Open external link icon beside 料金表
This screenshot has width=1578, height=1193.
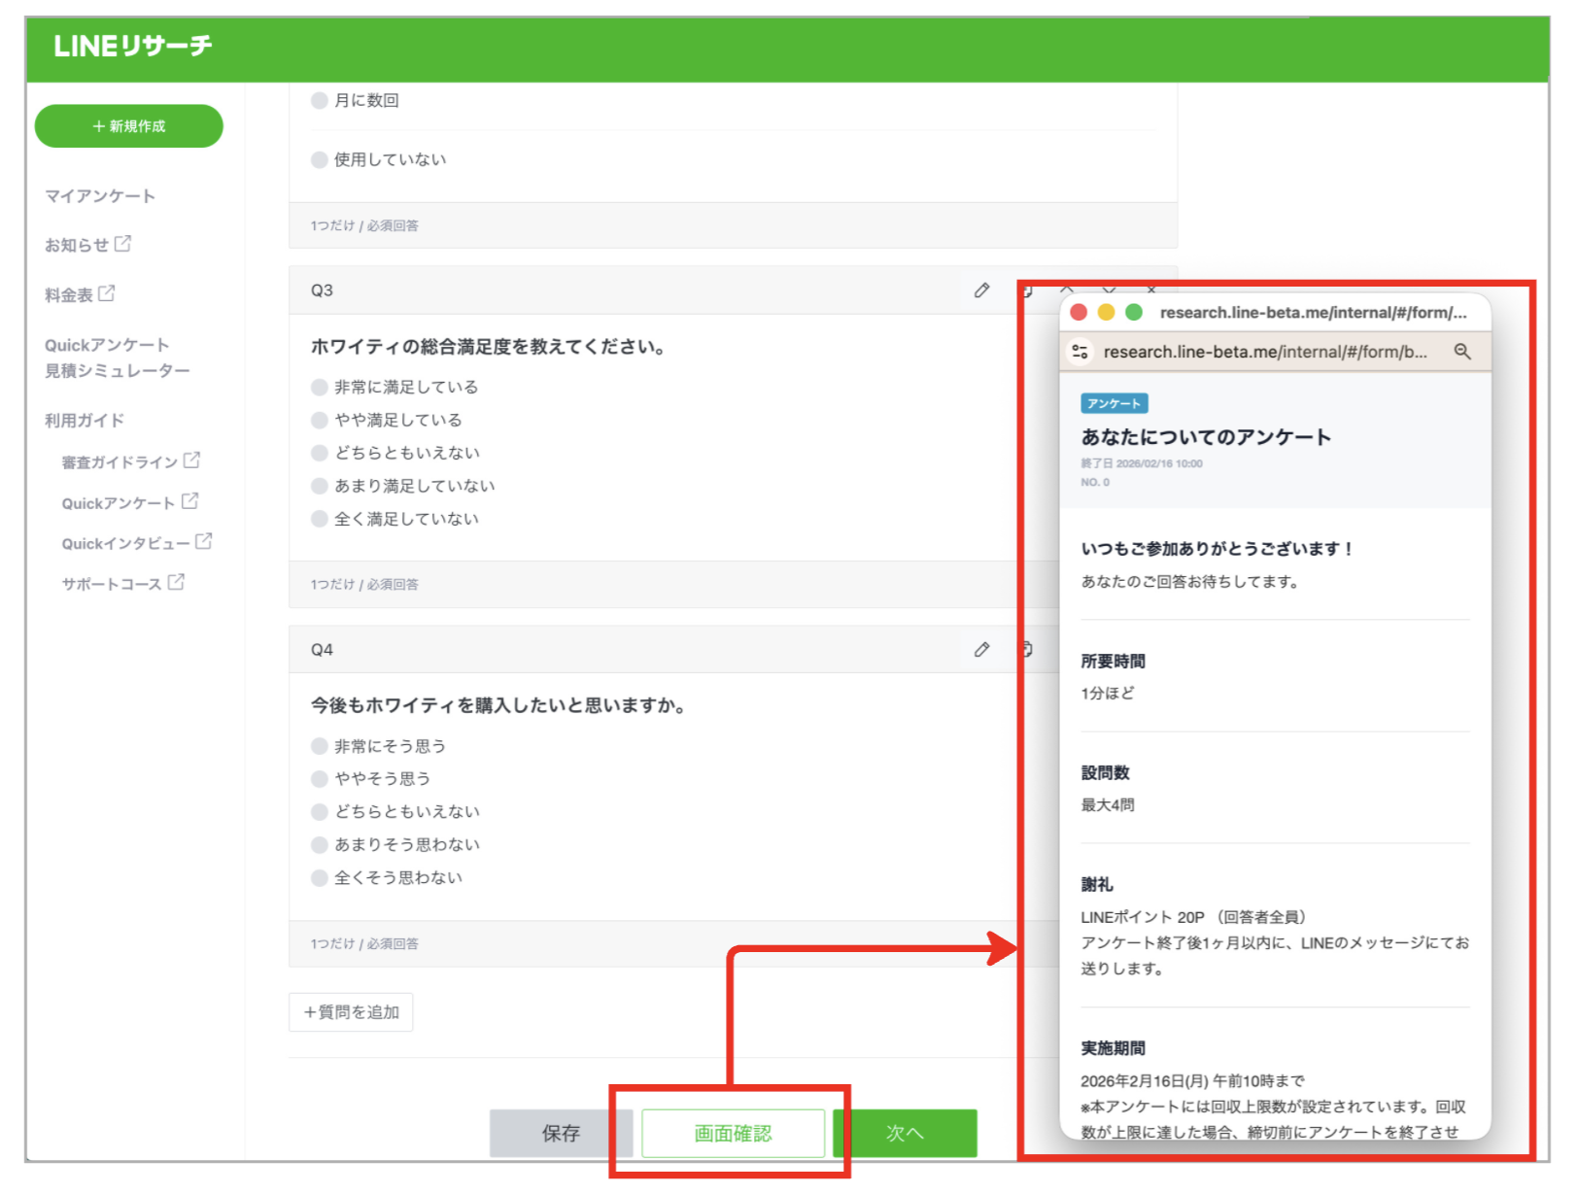click(107, 293)
